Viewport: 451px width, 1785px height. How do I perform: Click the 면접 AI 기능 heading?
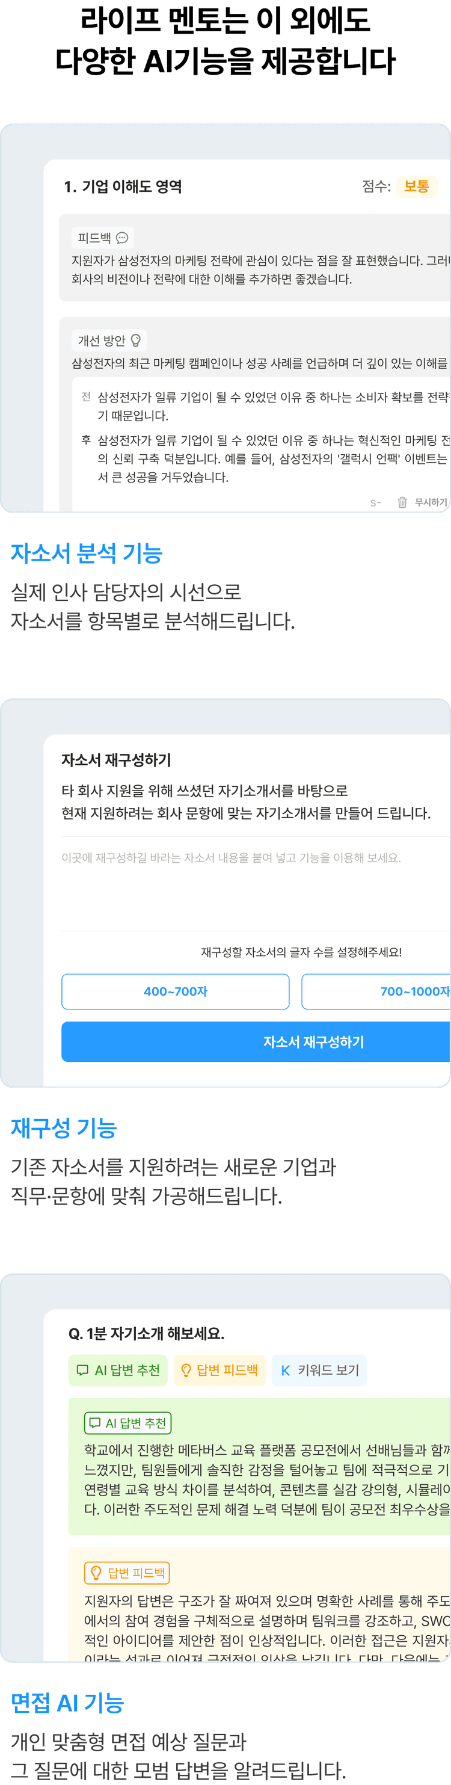[x=67, y=1702]
